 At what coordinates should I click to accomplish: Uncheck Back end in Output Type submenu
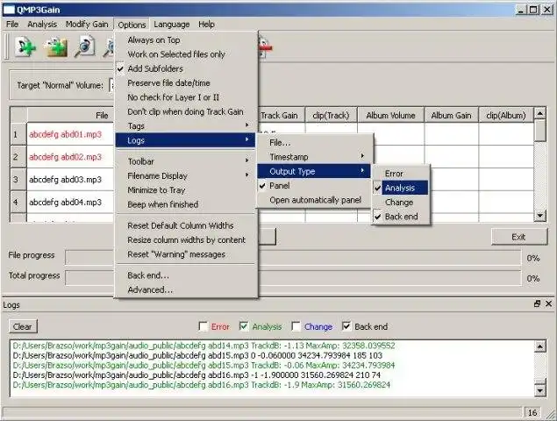pos(401,217)
